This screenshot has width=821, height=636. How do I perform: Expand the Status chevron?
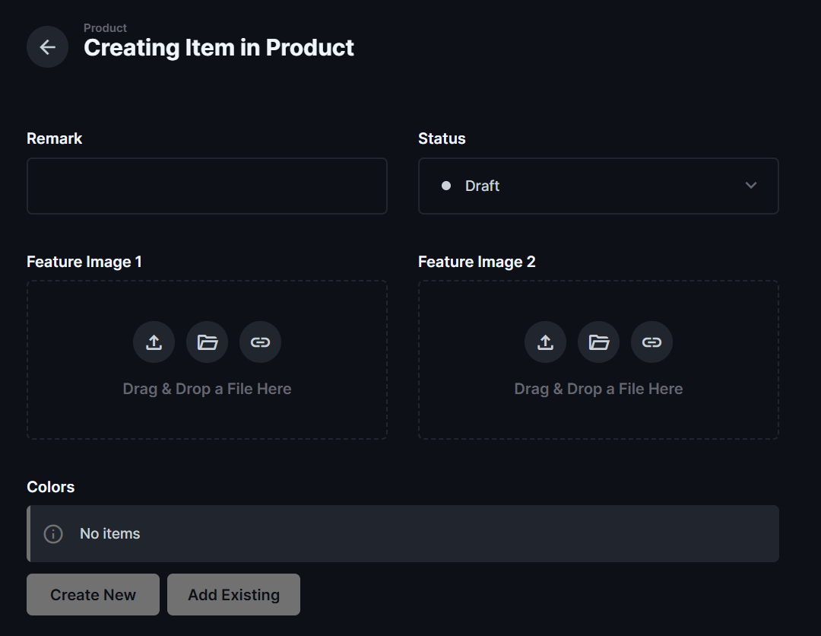(751, 186)
